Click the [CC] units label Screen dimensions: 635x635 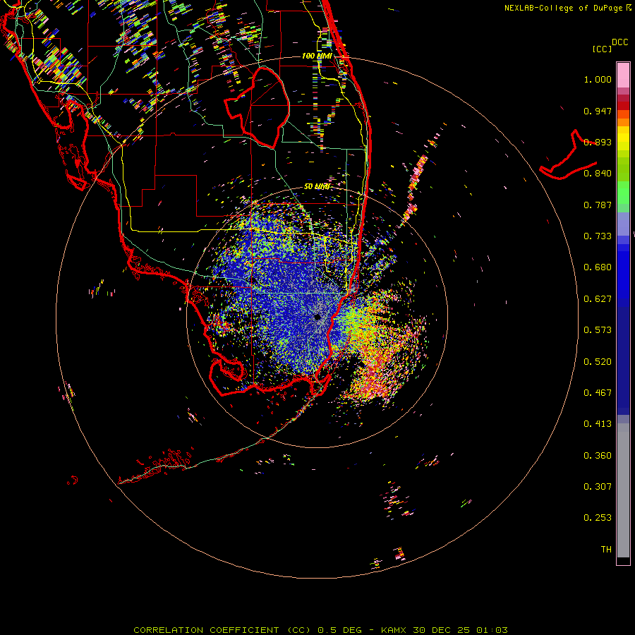[x=602, y=49]
